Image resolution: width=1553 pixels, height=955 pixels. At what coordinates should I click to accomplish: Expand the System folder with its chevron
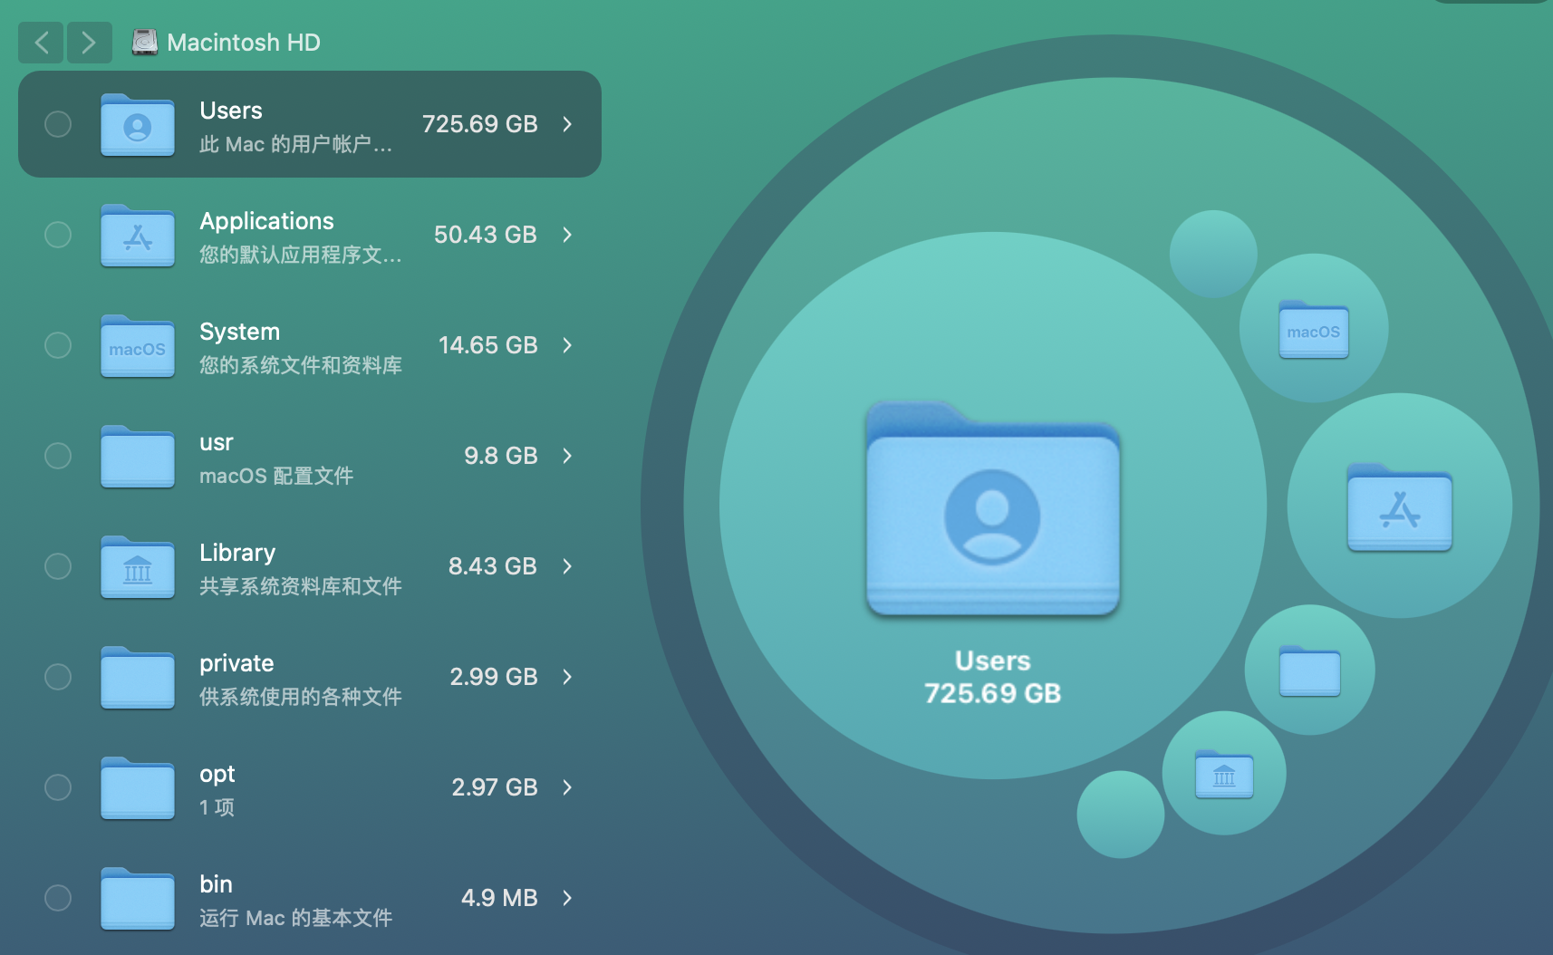[x=567, y=345]
